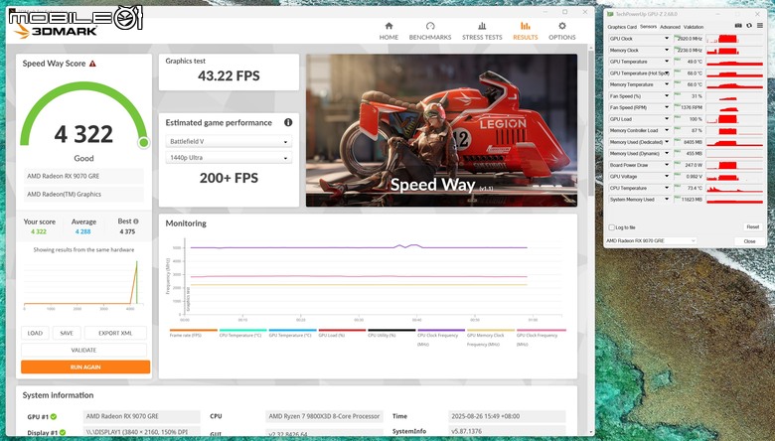Click the Display #1 green check icon
775x441 pixels.
click(63, 433)
